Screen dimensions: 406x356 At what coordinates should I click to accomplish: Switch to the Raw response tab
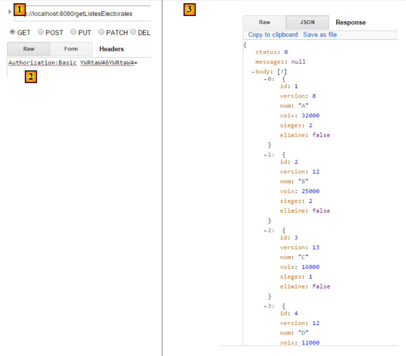(x=264, y=22)
